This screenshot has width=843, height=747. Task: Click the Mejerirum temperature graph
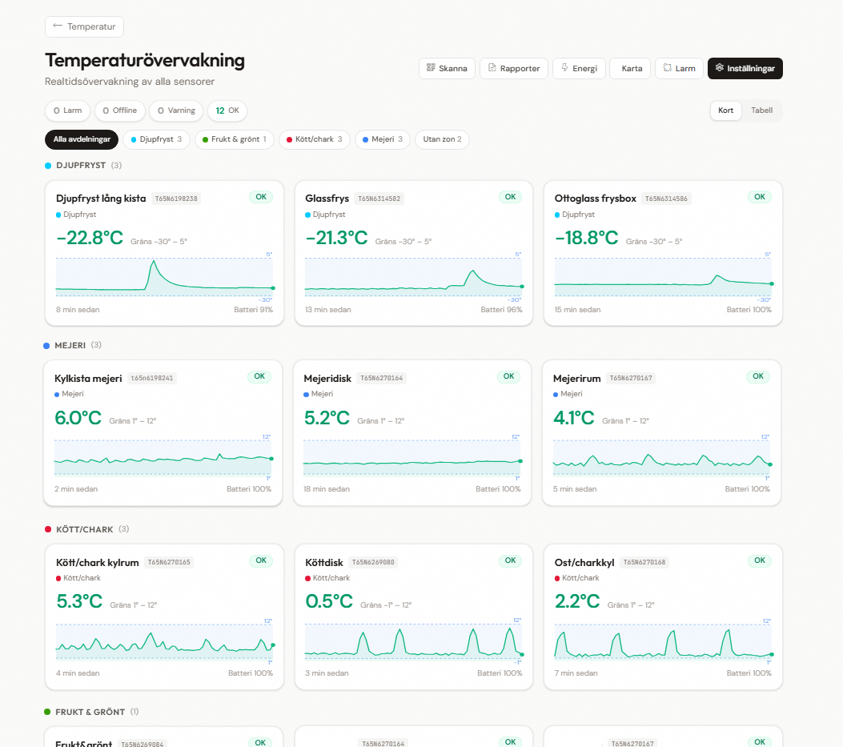[x=661, y=457]
